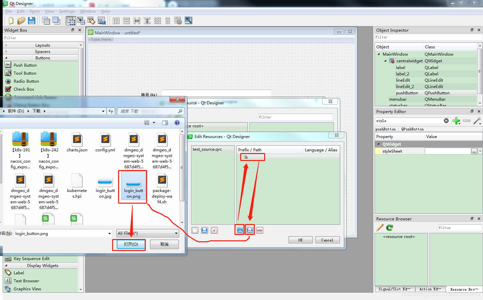Apply vertical splitter layout icon
The width and height of the screenshot is (483, 300).
(x=147, y=21)
